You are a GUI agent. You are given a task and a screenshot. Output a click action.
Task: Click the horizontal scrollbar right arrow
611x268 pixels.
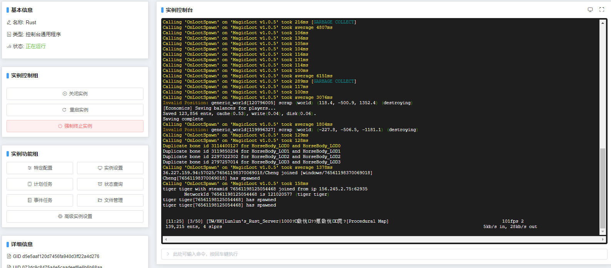point(603,239)
